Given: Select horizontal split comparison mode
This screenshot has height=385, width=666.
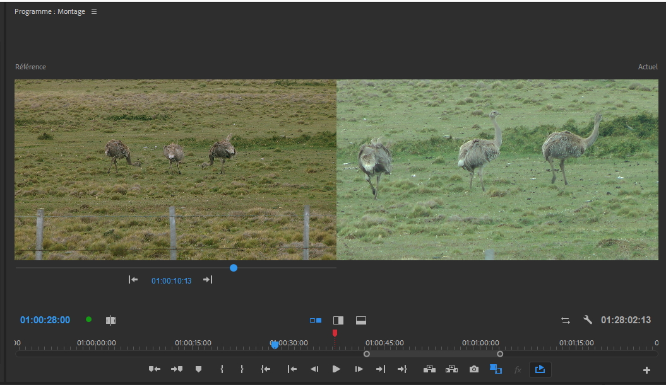Looking at the screenshot, I should tap(361, 321).
